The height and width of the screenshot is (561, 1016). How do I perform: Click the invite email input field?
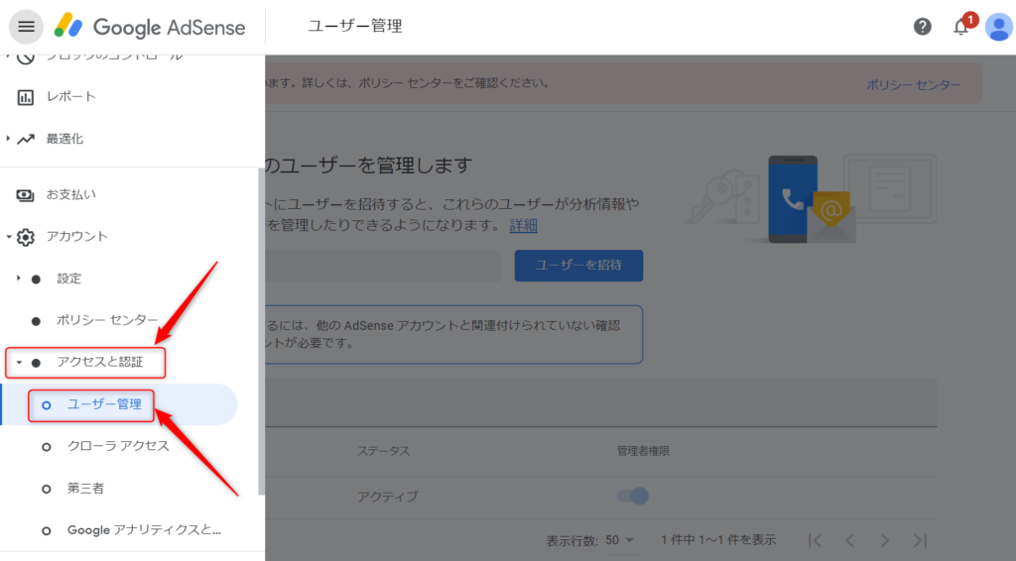click(x=383, y=266)
